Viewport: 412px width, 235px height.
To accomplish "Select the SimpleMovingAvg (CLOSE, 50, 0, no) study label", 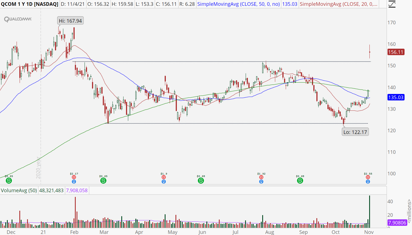I will (x=238, y=4).
